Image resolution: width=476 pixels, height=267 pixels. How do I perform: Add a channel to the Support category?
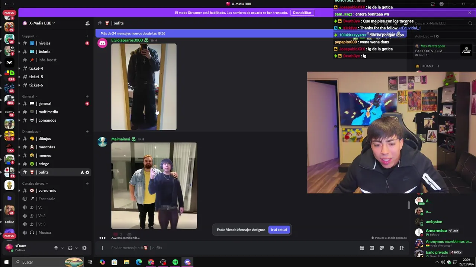point(87,36)
